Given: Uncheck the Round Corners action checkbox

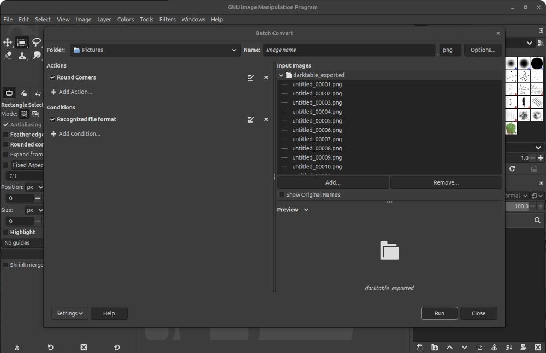Looking at the screenshot, I should point(52,77).
